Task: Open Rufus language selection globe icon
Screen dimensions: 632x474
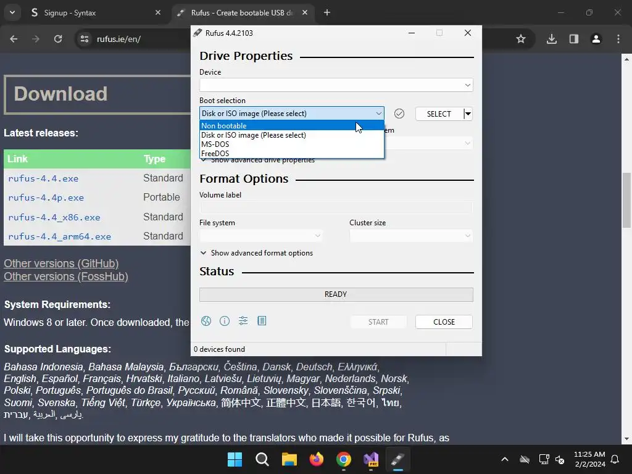Action: pyautogui.click(x=206, y=321)
